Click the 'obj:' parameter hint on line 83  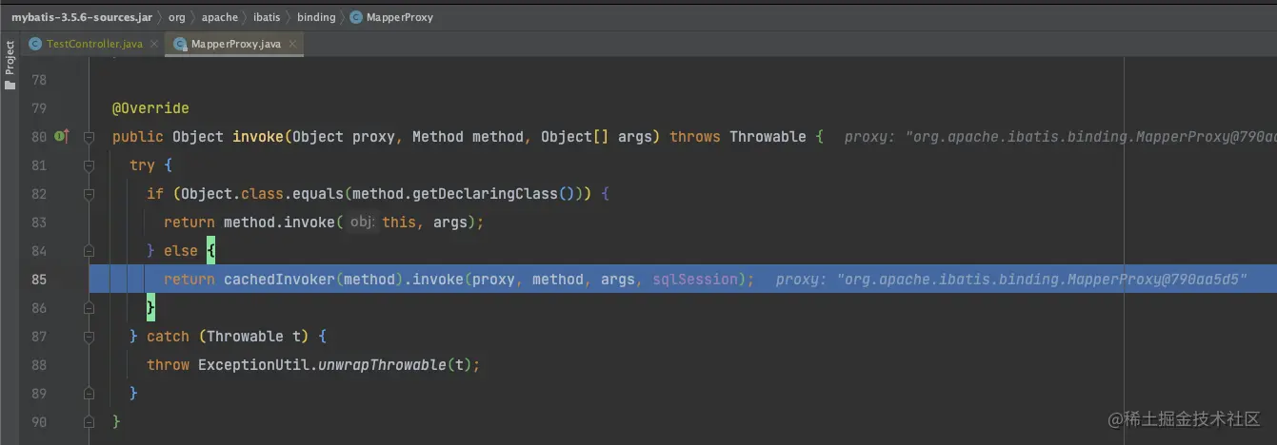(361, 222)
